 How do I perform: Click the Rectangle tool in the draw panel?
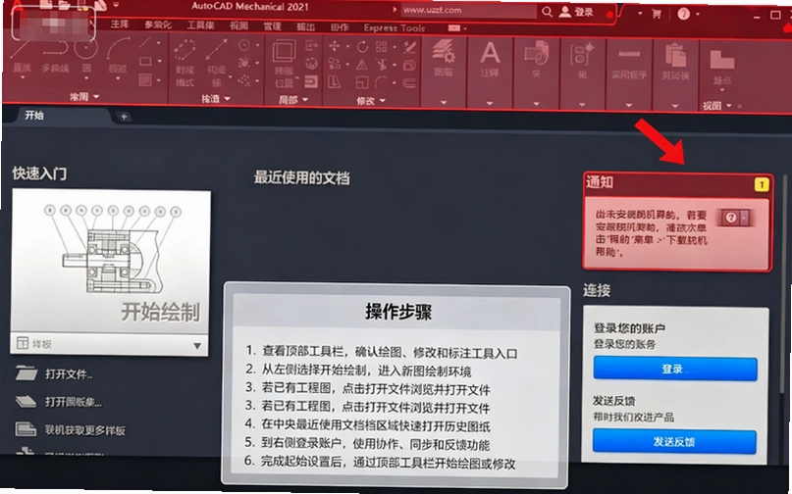point(145,61)
